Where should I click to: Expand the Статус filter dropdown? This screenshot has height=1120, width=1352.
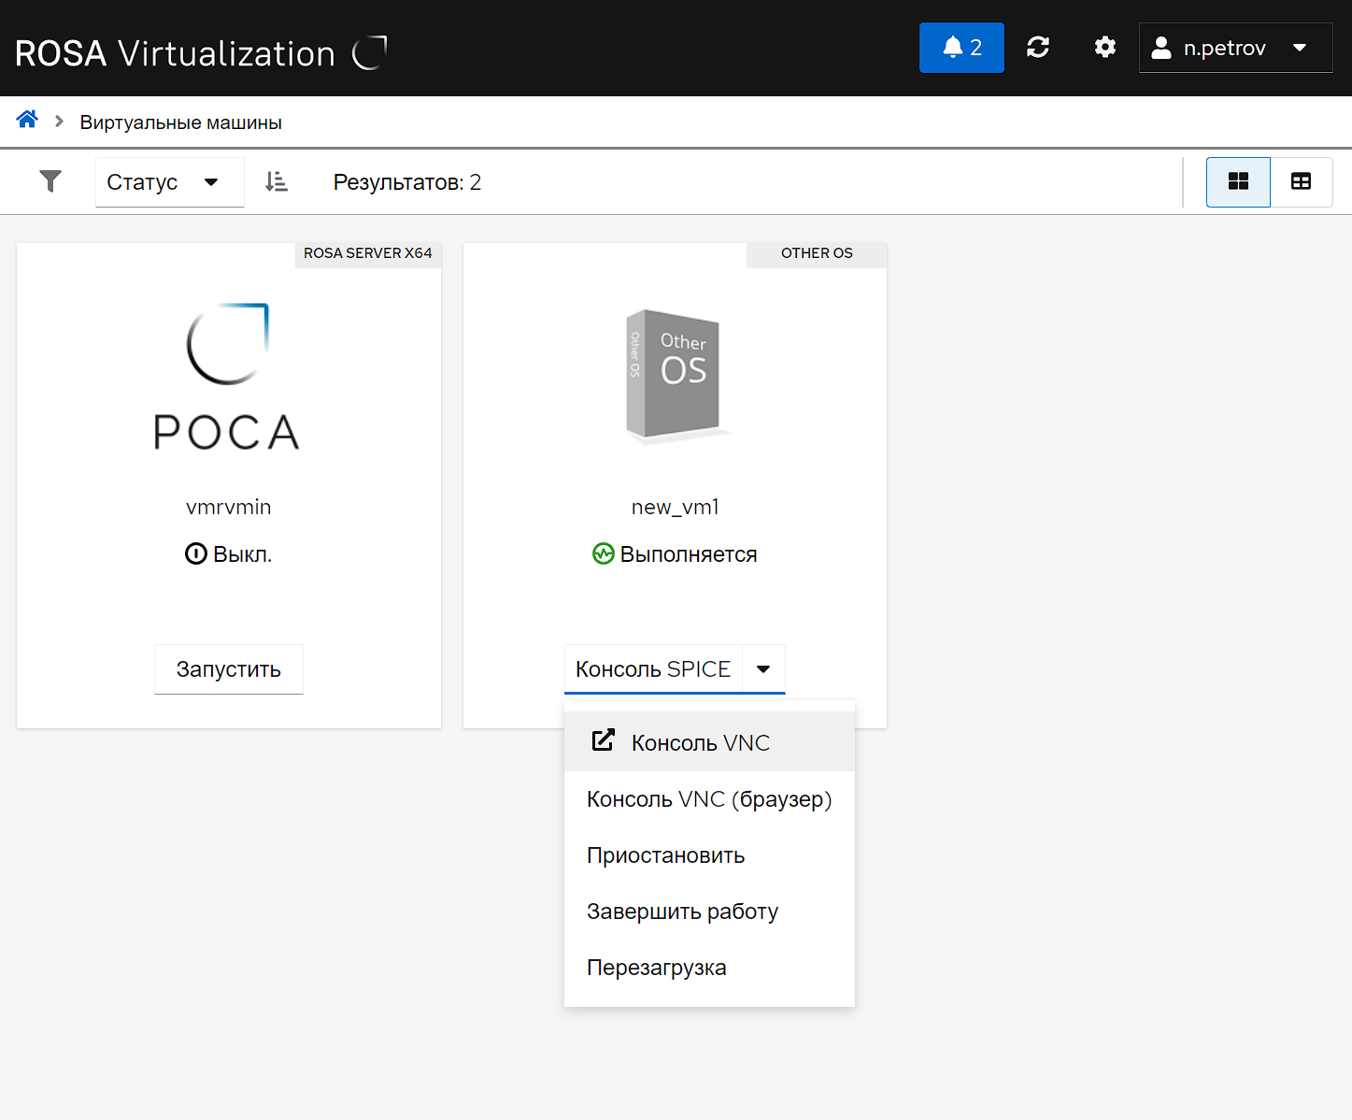coord(168,182)
